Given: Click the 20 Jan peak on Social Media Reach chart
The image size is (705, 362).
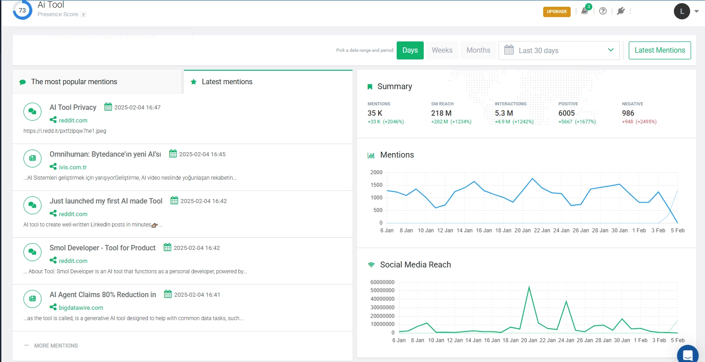Looking at the screenshot, I should pos(529,287).
